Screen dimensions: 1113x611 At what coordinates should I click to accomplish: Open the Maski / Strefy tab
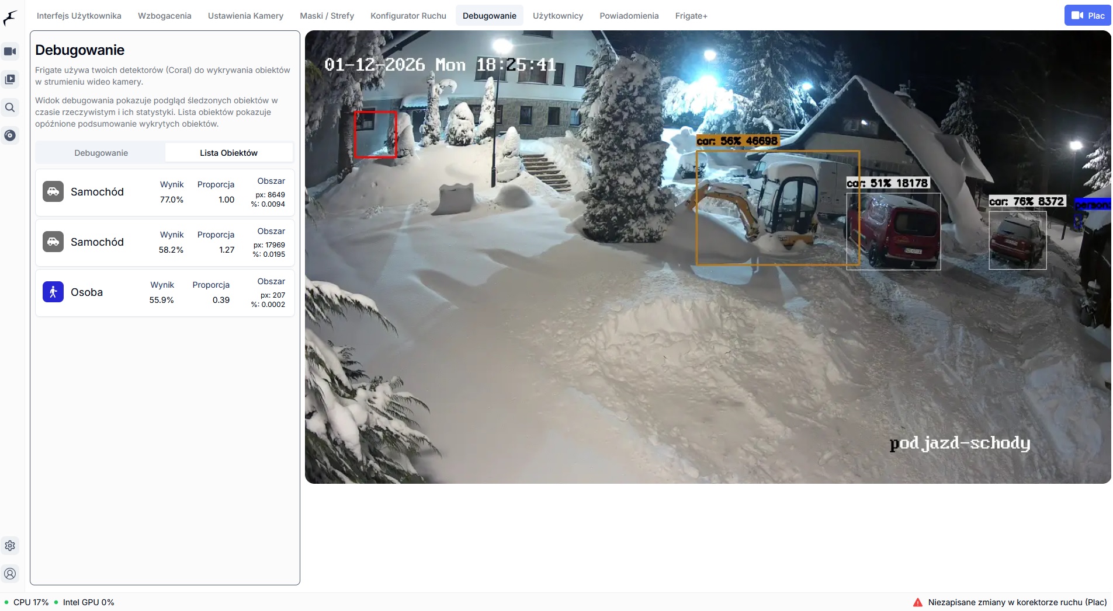coord(326,16)
